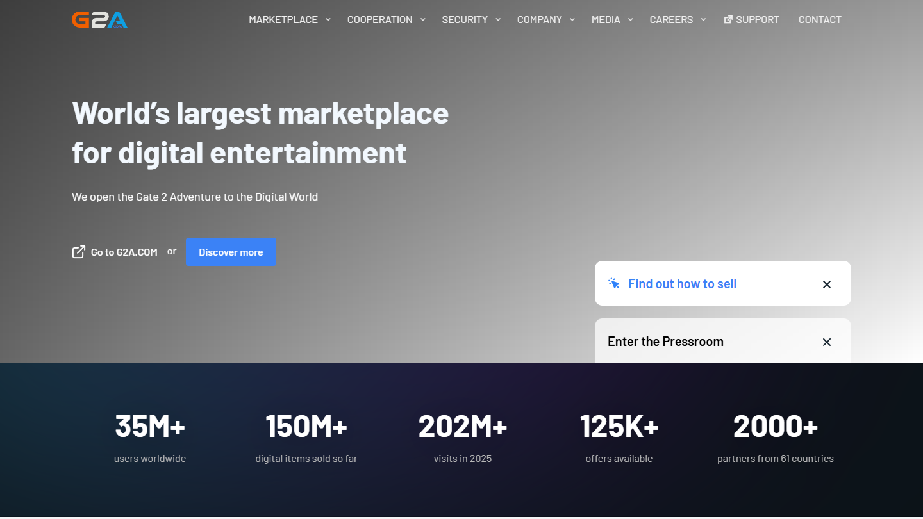Dismiss the Enter the Pressroom card
Viewport: 923px width, 519px height.
pos(827,342)
